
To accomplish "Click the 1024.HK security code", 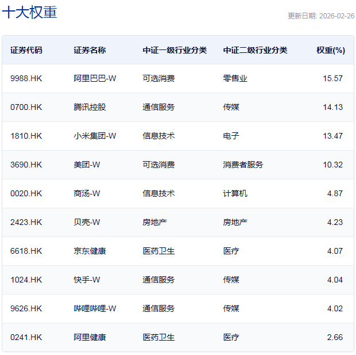I will click(26, 280).
